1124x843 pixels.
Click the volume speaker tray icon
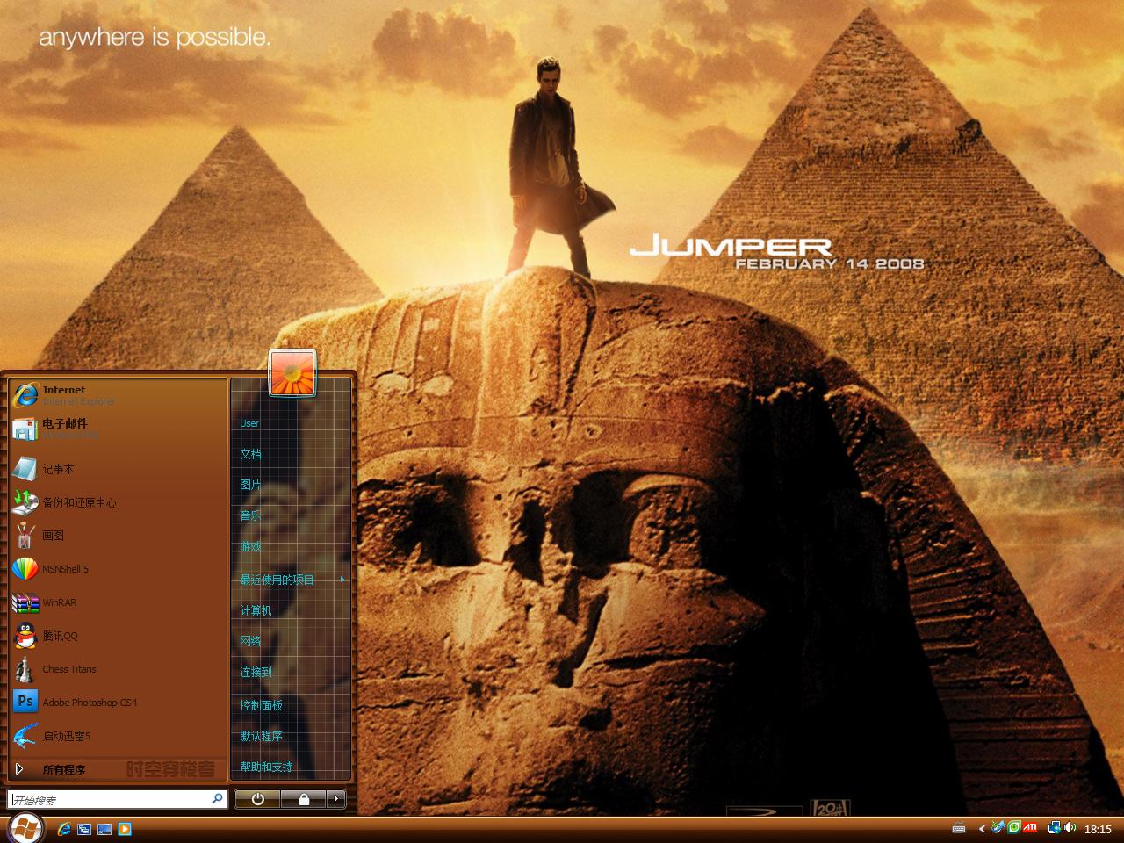1070,827
